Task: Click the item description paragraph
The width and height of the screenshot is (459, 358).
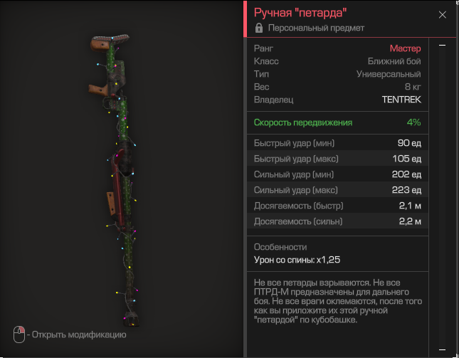Action: pos(338,301)
